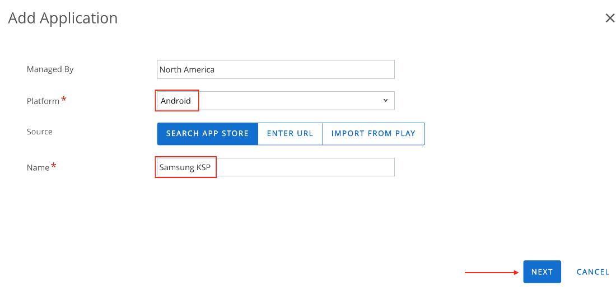Click the Managed By label
Image resolution: width=616 pixels, height=290 pixels.
(50, 69)
